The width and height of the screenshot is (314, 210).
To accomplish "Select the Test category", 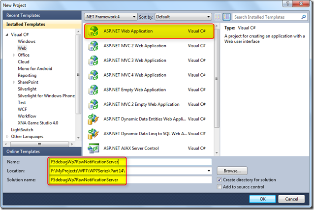I will [22, 103].
